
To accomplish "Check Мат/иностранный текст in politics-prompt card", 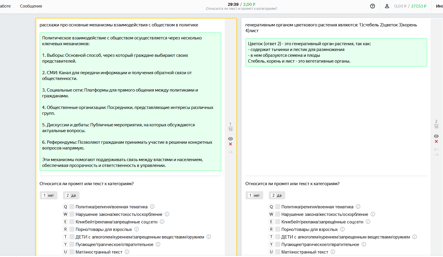I will (72, 252).
